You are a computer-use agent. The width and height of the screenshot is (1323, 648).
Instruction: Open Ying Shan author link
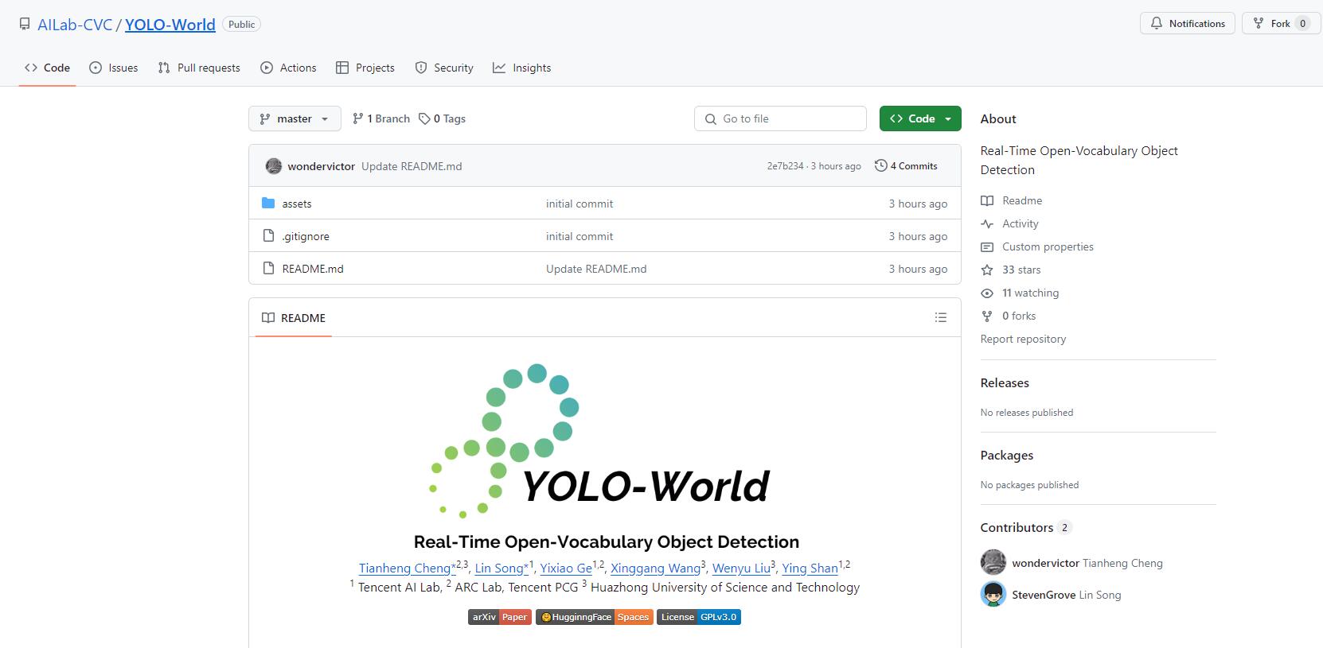point(810,568)
